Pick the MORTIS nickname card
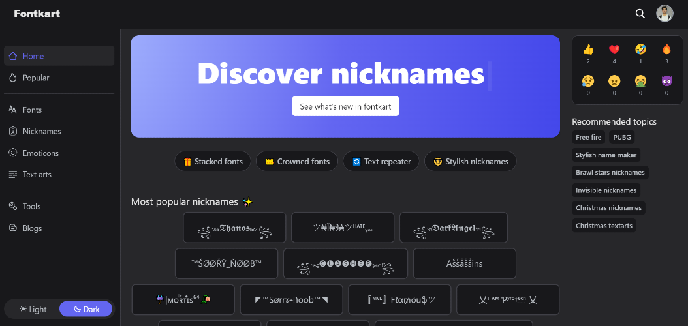The image size is (688, 326). tap(183, 300)
